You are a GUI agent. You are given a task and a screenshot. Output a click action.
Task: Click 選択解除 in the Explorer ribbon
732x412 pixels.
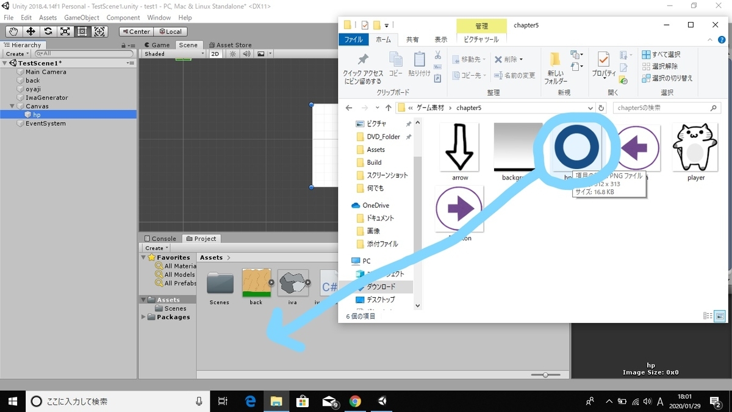(659, 67)
